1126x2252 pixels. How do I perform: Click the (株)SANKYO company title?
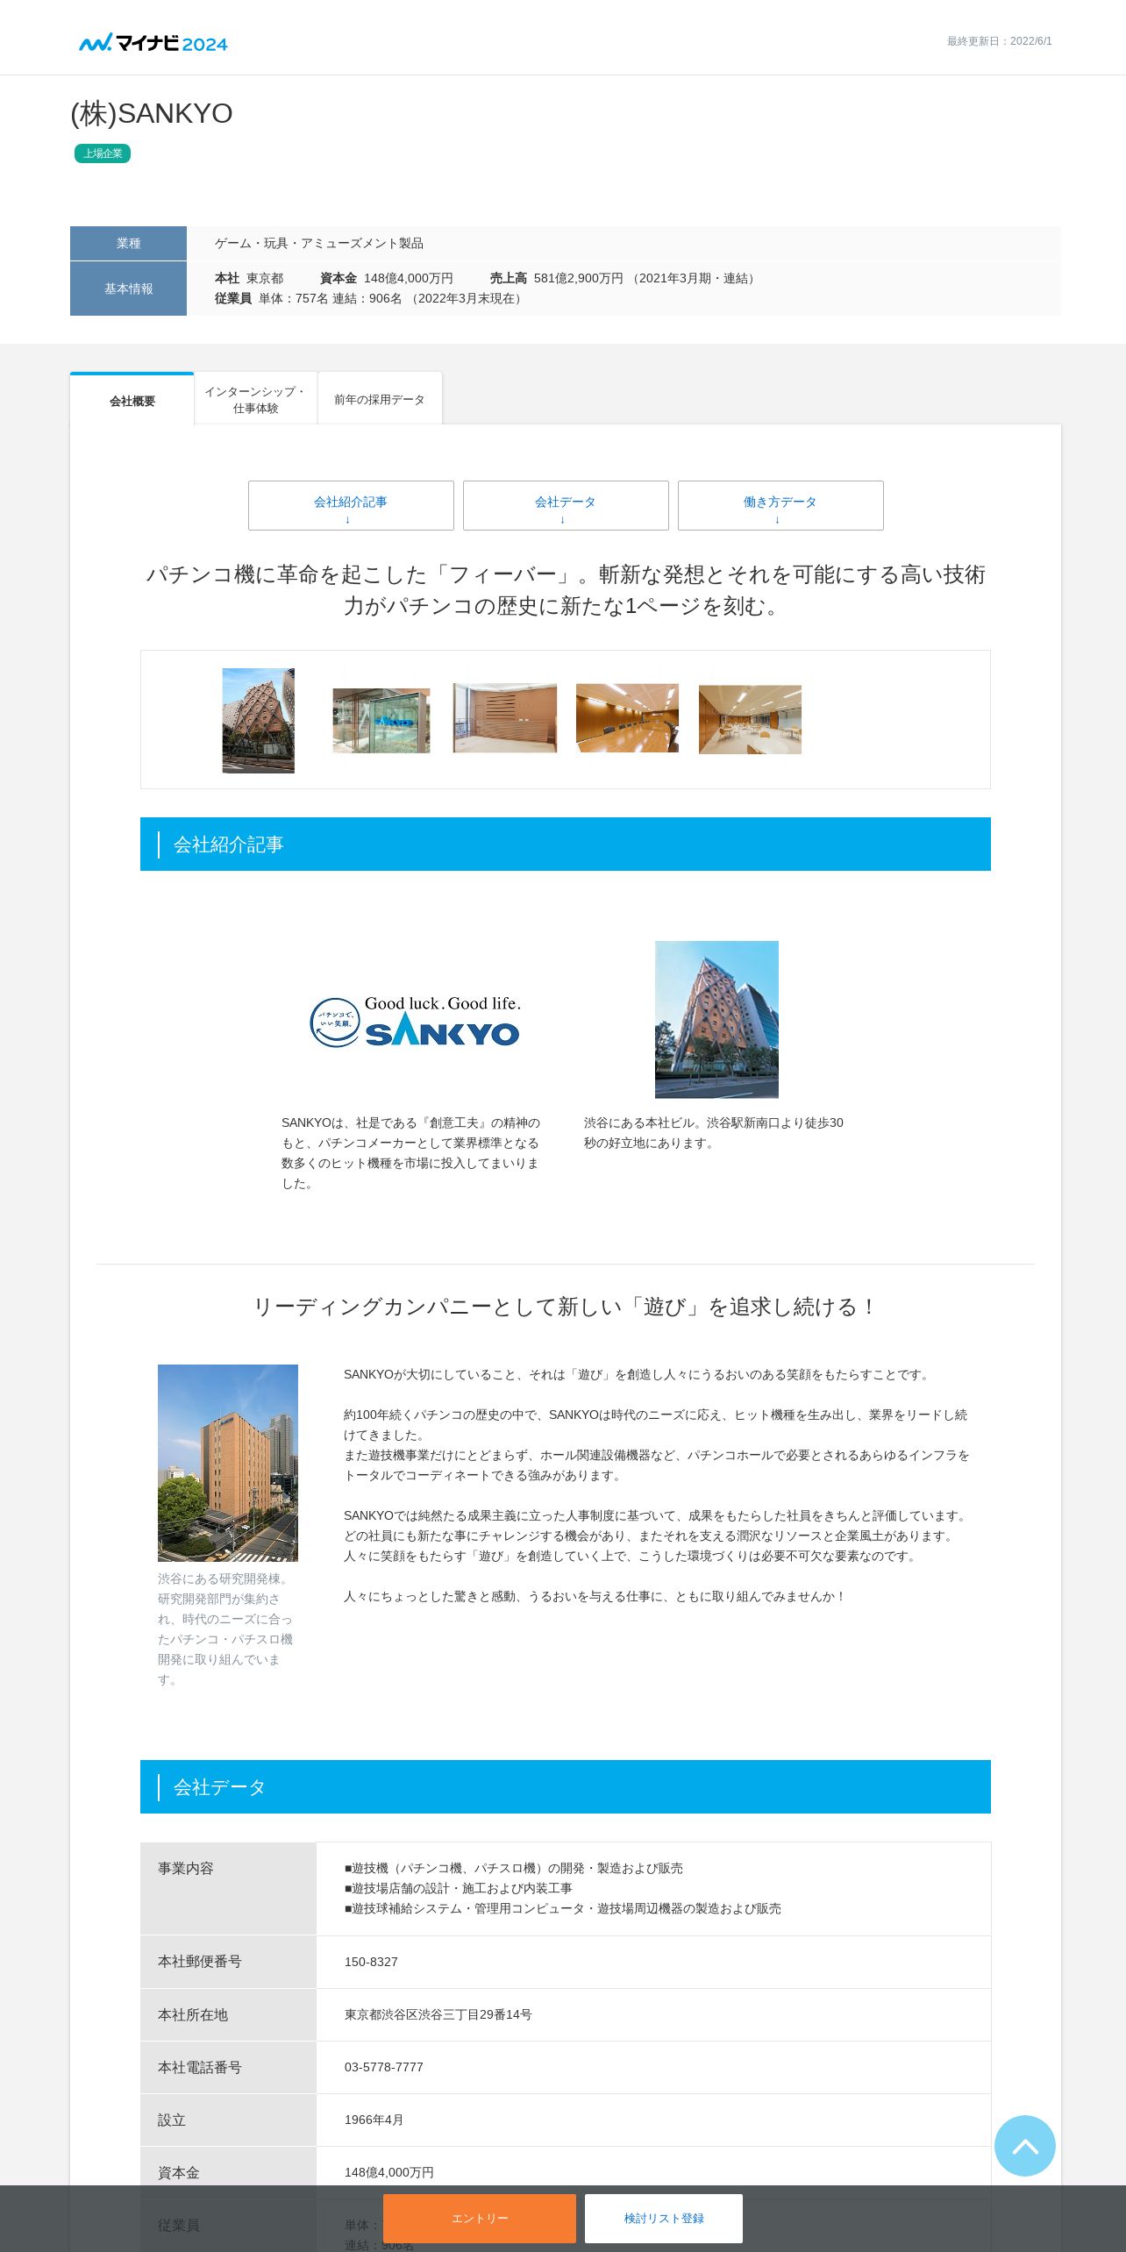click(x=152, y=113)
